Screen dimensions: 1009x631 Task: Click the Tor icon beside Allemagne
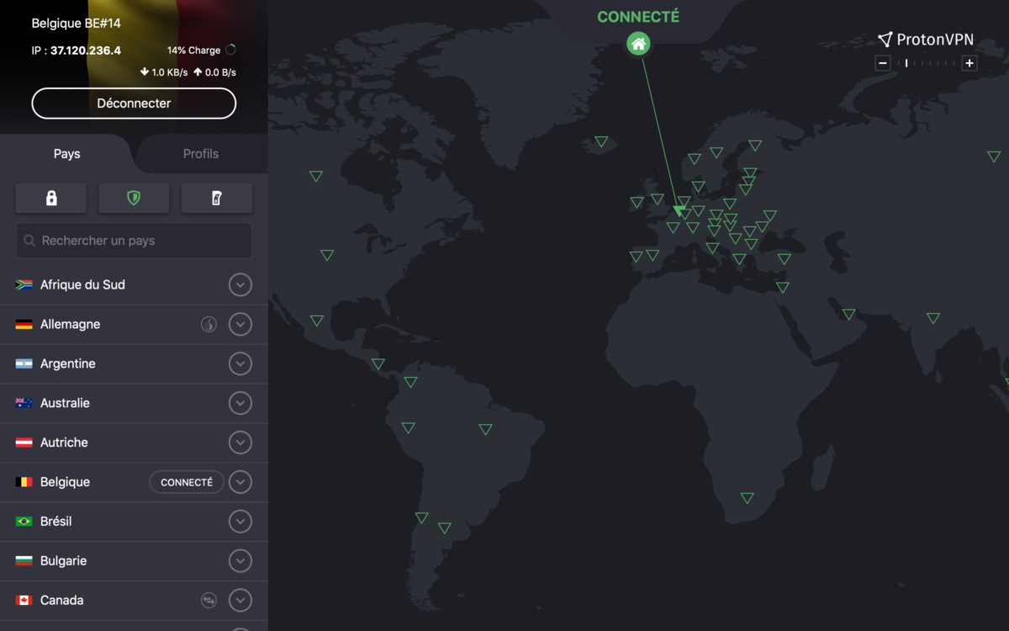coord(209,324)
